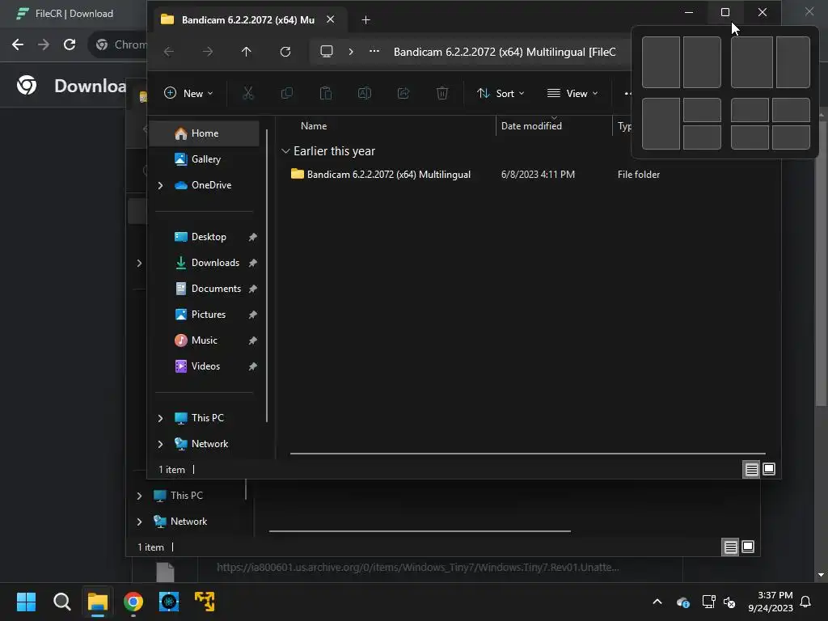Unpin Desktop using its pin icon

(252, 237)
